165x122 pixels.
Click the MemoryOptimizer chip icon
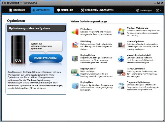[x=121, y=45]
